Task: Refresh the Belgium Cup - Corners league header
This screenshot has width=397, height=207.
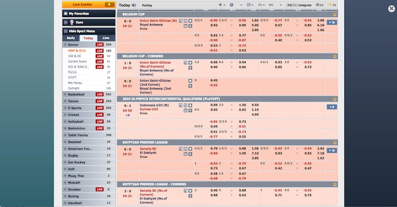Action: tap(335, 56)
